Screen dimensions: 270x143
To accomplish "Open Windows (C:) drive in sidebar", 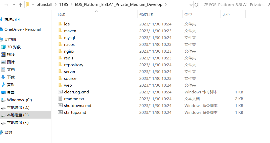I will pyautogui.click(x=19, y=100).
